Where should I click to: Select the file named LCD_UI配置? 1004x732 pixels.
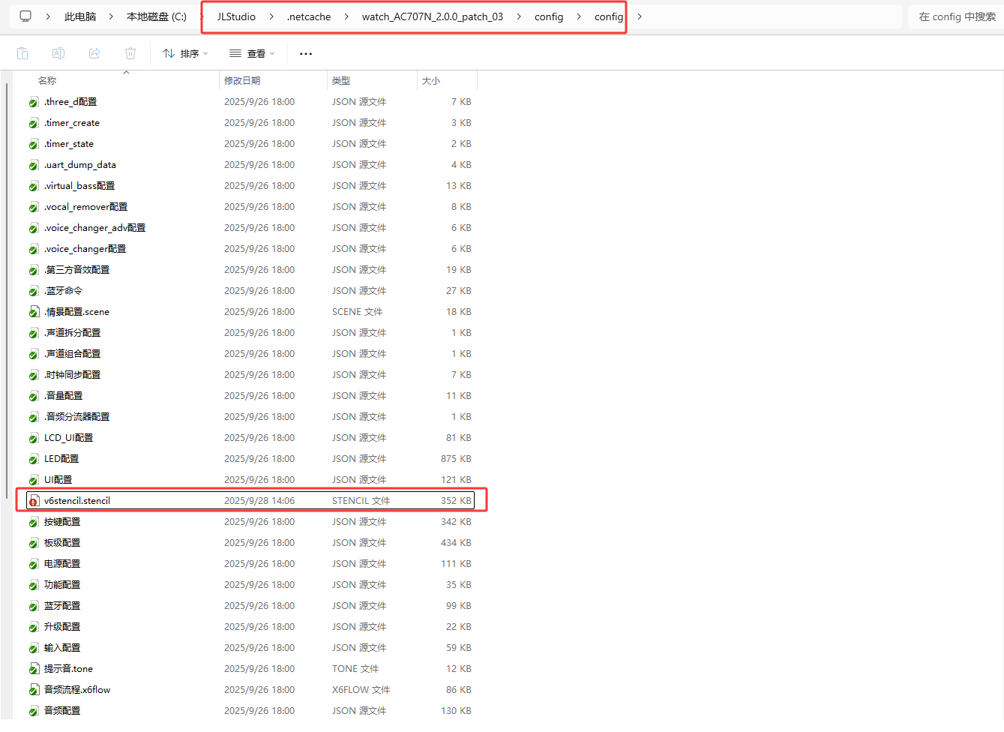click(69, 438)
